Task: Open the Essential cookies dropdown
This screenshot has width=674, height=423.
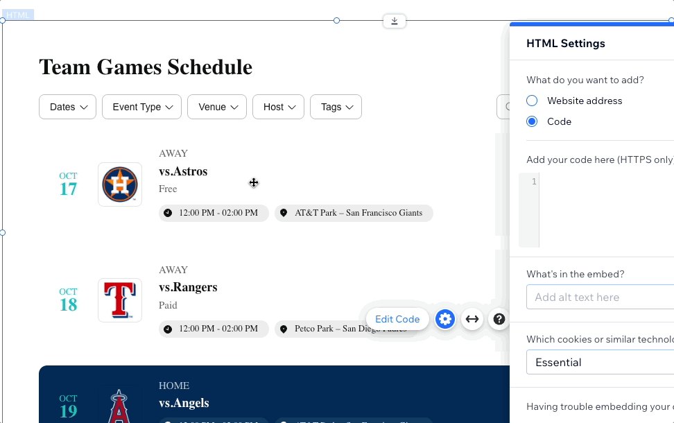Action: click(600, 362)
